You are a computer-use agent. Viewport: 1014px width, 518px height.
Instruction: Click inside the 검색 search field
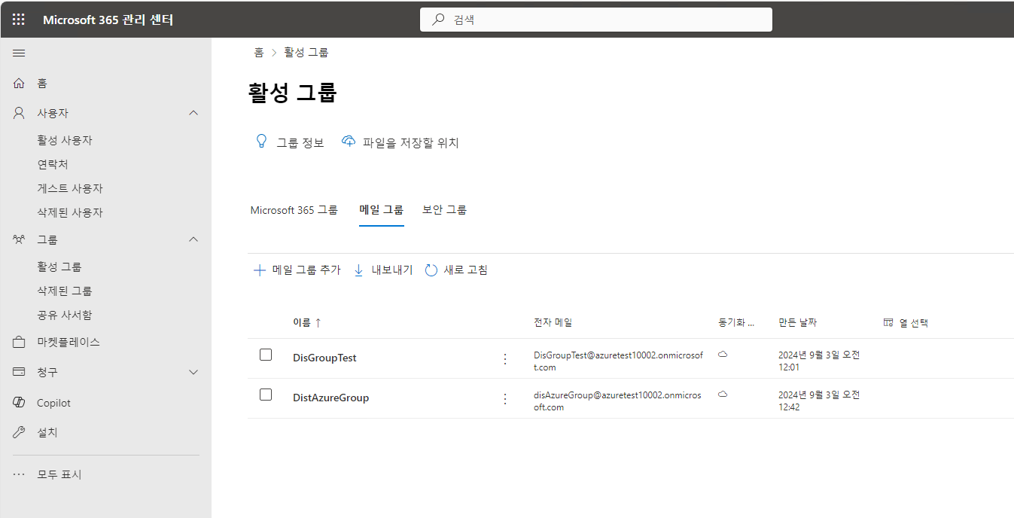point(596,20)
